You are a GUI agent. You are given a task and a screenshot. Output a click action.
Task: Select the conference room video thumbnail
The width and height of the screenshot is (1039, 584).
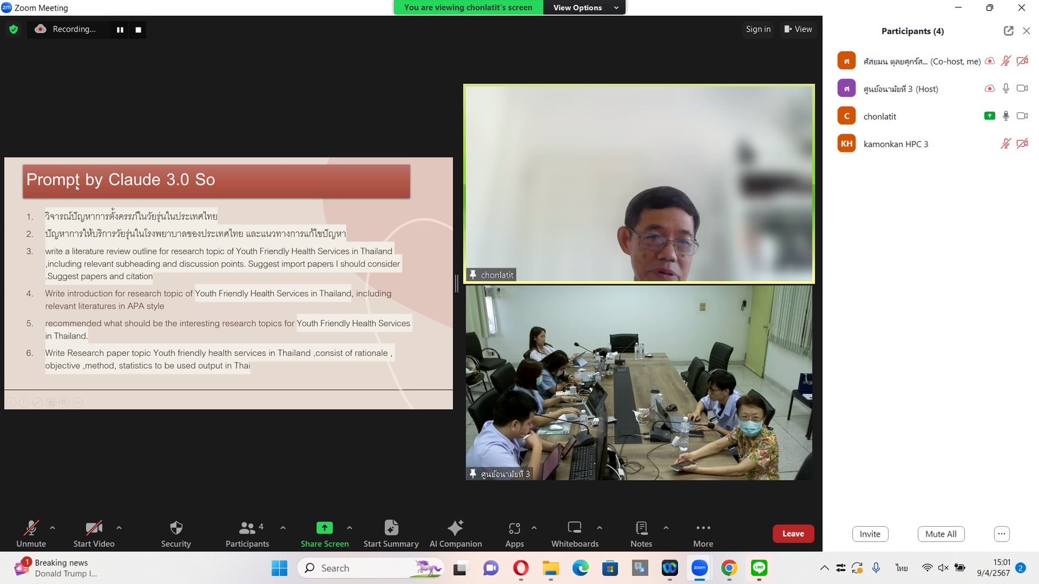(x=638, y=383)
